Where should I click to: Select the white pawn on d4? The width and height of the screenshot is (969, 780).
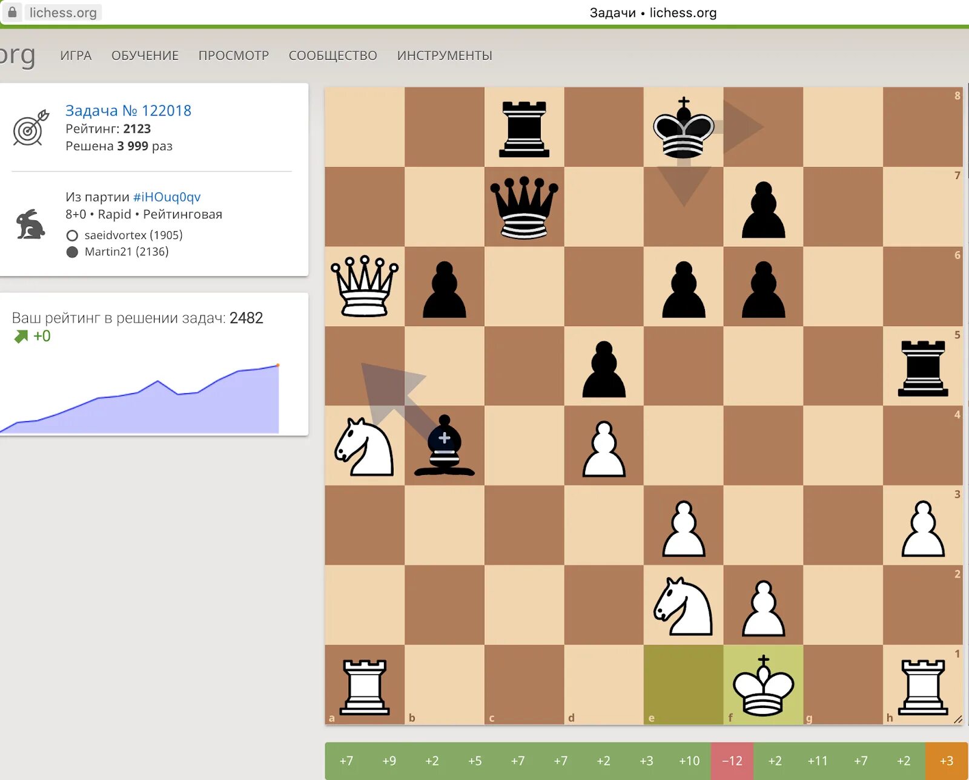[x=604, y=448]
